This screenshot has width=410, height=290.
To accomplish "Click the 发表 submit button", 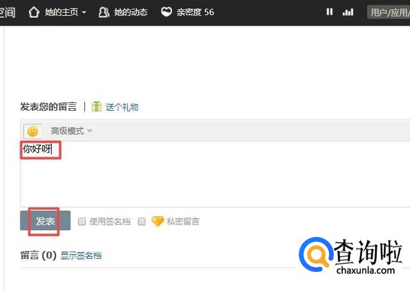I will click(x=45, y=221).
